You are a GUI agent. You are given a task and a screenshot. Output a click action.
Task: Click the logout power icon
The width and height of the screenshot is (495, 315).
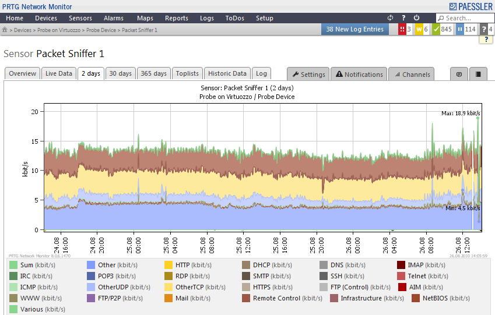click(417, 18)
